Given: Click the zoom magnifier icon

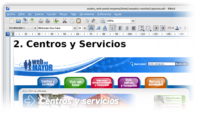Looking at the screenshot, I should click(103, 21).
